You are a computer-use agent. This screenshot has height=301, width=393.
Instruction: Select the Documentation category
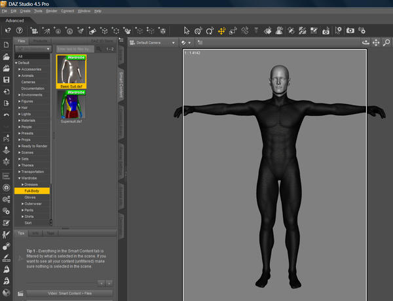[32, 88]
